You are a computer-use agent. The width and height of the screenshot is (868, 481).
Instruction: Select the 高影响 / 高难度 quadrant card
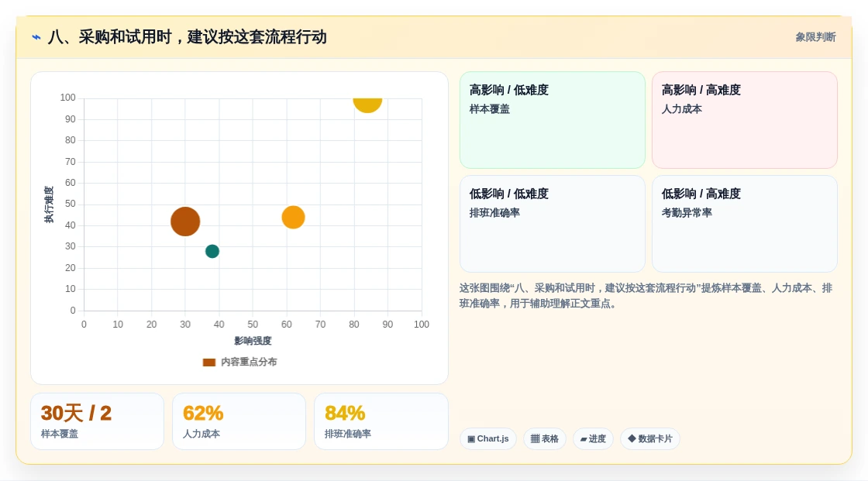[x=745, y=120]
